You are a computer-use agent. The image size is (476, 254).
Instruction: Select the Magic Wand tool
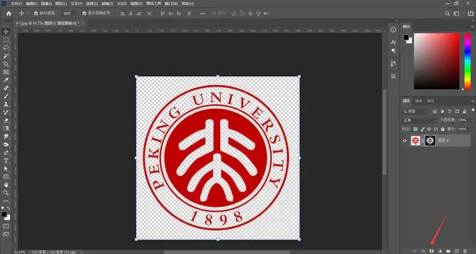[x=6, y=56]
